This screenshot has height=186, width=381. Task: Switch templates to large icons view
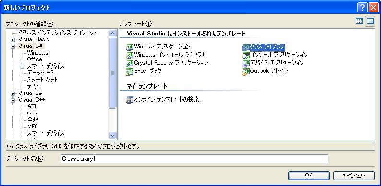(359, 21)
